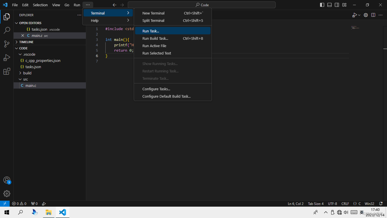
Task: Click the Accounts icon in activity bar
Action: click(x=7, y=180)
